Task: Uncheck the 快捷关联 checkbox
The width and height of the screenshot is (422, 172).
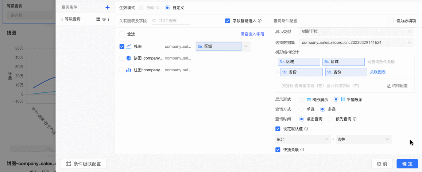Action: (x=278, y=150)
